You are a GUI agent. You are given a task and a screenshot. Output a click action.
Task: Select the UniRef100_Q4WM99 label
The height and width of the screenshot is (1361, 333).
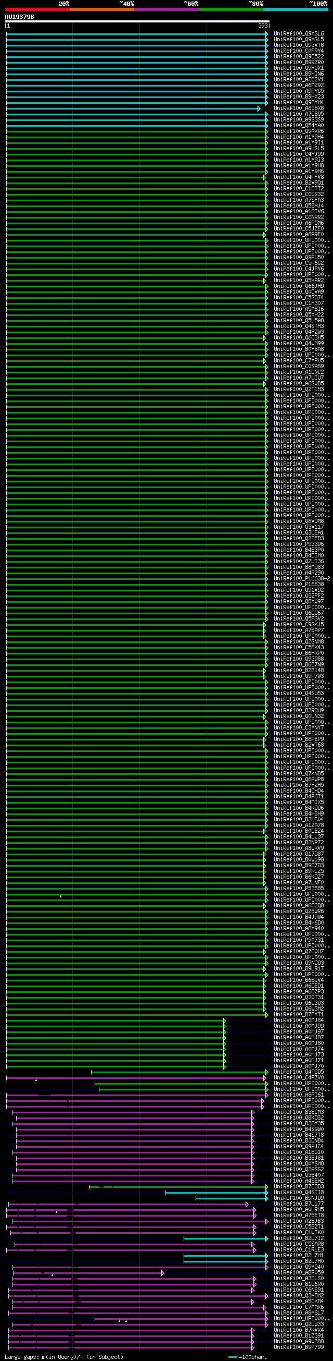pos(299,344)
